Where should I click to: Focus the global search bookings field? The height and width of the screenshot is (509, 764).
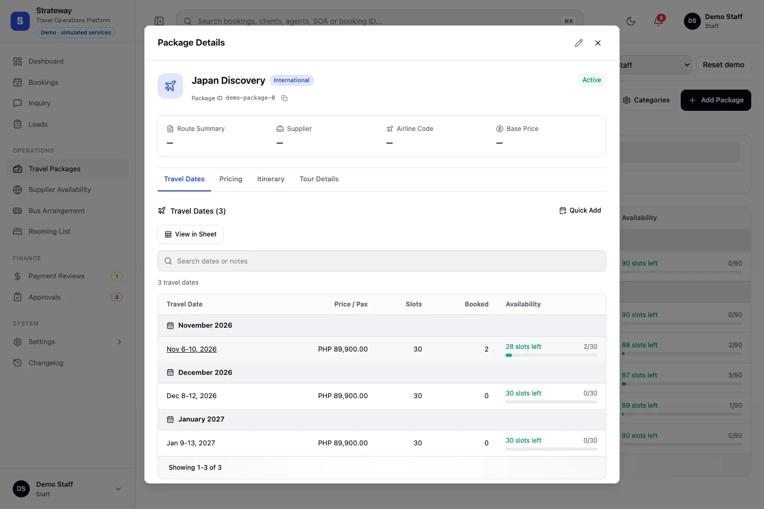click(380, 21)
